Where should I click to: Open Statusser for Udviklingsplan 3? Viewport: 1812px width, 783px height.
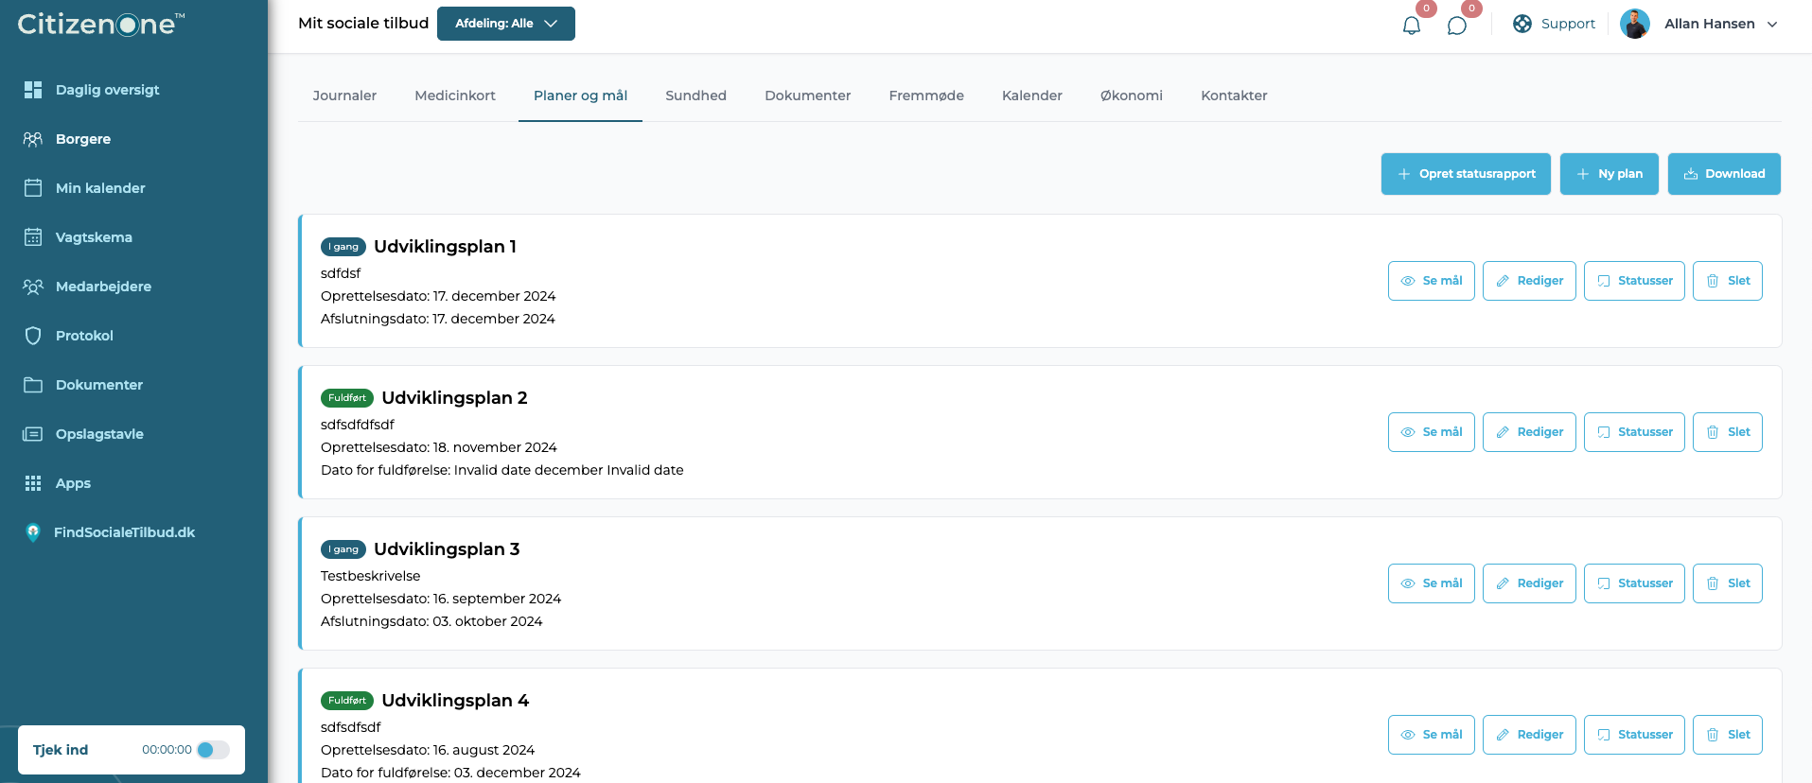[1634, 583]
